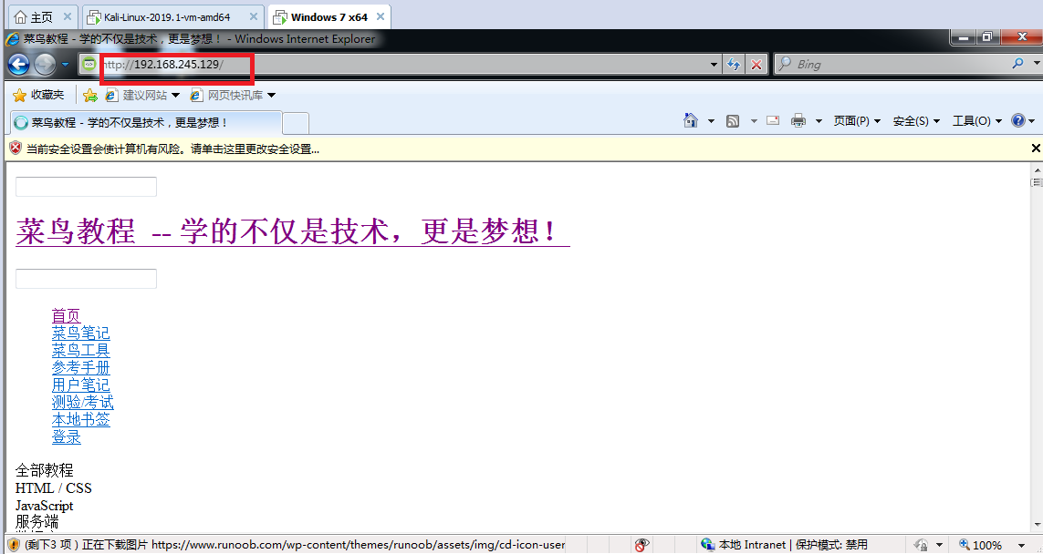
Task: Open the 菜鸟笔记 link
Action: pyautogui.click(x=81, y=333)
